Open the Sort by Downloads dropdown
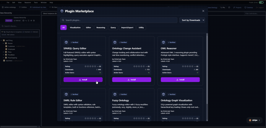The image size is (266, 128). click(x=192, y=20)
